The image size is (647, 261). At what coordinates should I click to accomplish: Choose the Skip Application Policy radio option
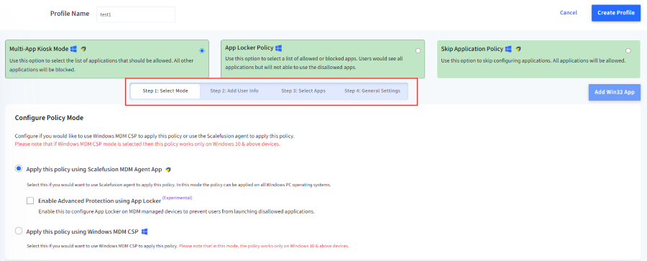(x=628, y=51)
